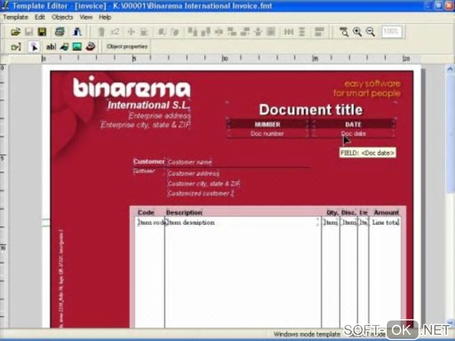455x341 pixels.
Task: Click the blue page setup icon
Action: [x=77, y=32]
